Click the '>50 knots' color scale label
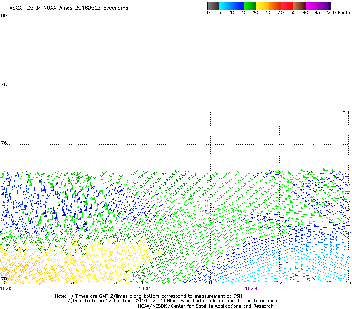This screenshot has height=309, width=352. [338, 13]
